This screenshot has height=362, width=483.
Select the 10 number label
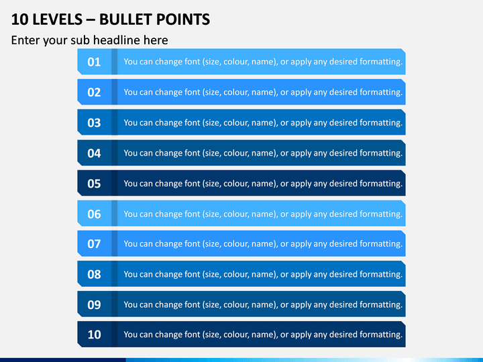click(x=94, y=335)
